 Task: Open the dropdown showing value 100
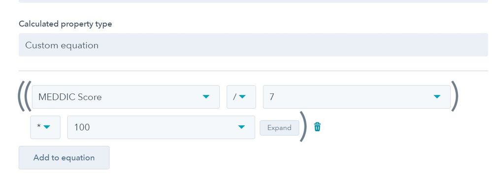coord(161,127)
